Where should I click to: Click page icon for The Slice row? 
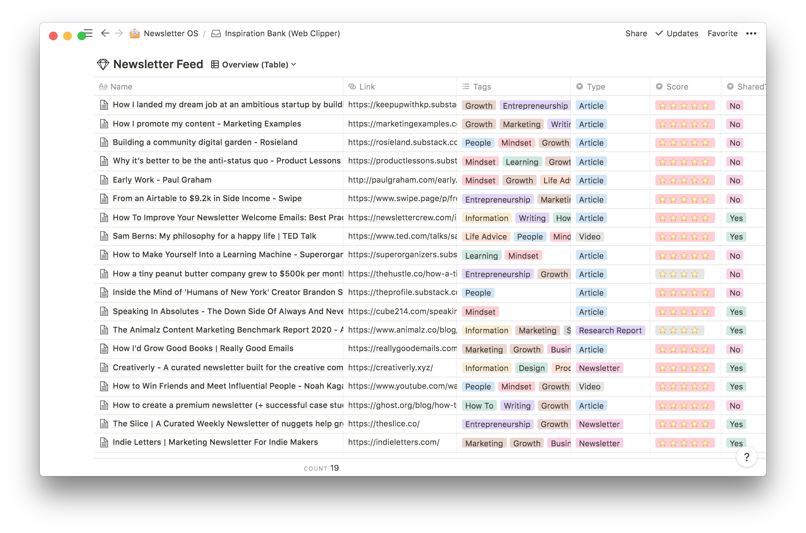(104, 424)
